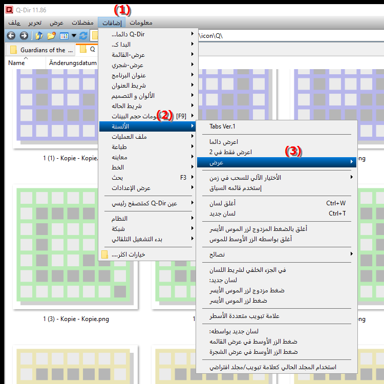Open the الخط submenu

click(x=147, y=167)
